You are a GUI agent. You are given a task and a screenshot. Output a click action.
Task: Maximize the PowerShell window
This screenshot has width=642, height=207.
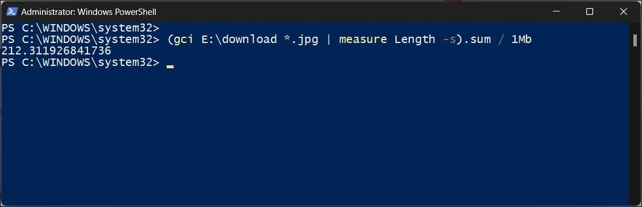pos(590,12)
